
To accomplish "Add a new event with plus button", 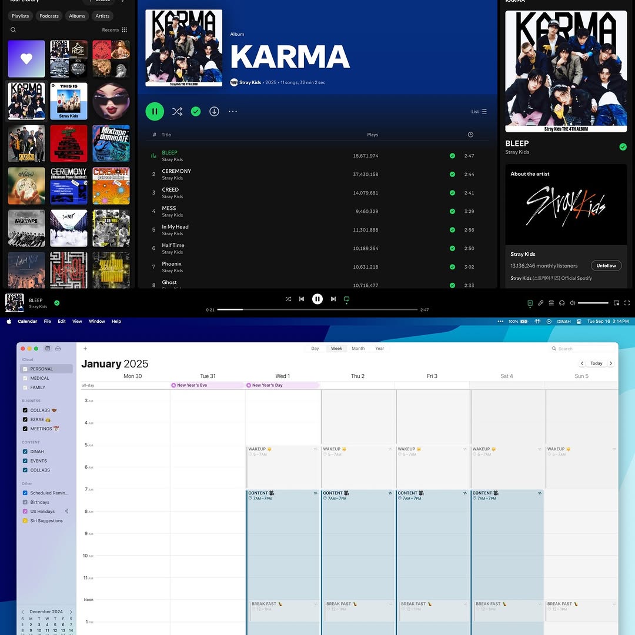I will click(85, 348).
